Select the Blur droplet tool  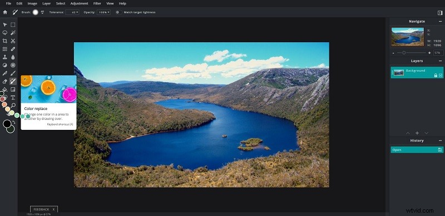13,57
